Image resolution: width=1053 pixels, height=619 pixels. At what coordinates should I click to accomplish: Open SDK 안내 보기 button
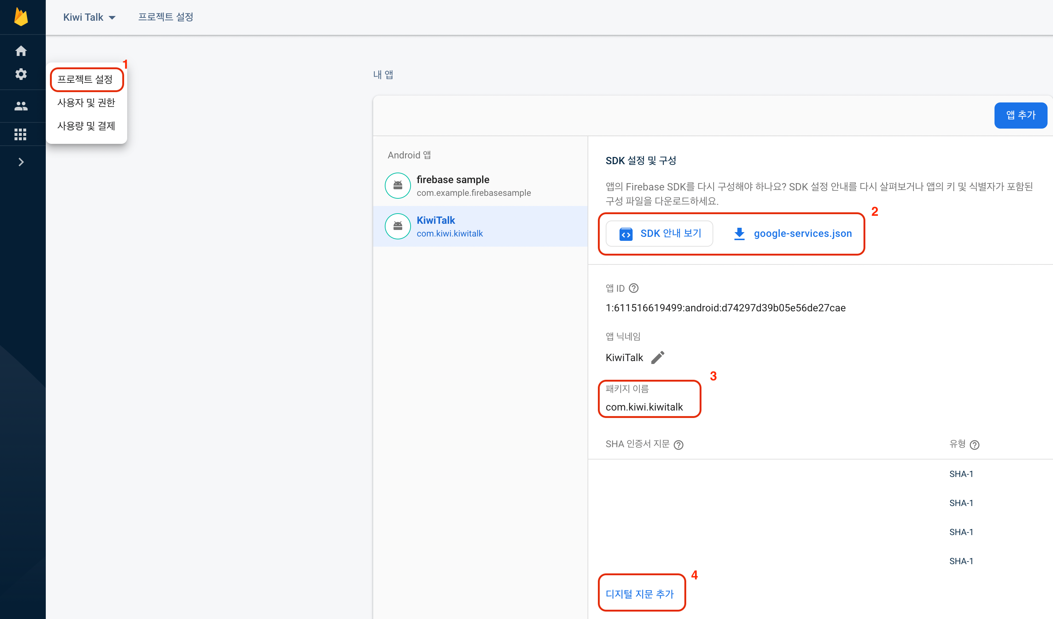coord(659,234)
